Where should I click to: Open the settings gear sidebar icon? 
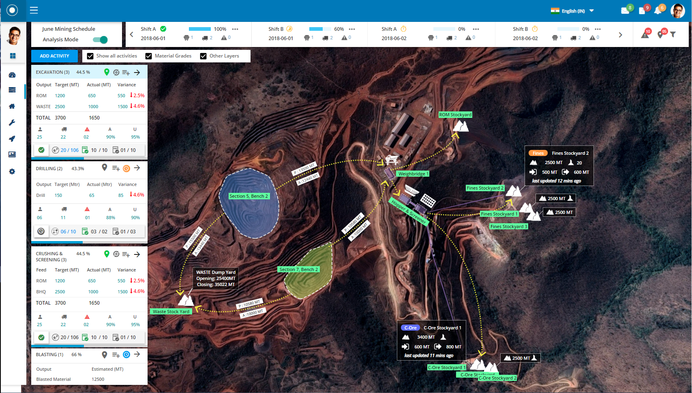click(x=12, y=171)
